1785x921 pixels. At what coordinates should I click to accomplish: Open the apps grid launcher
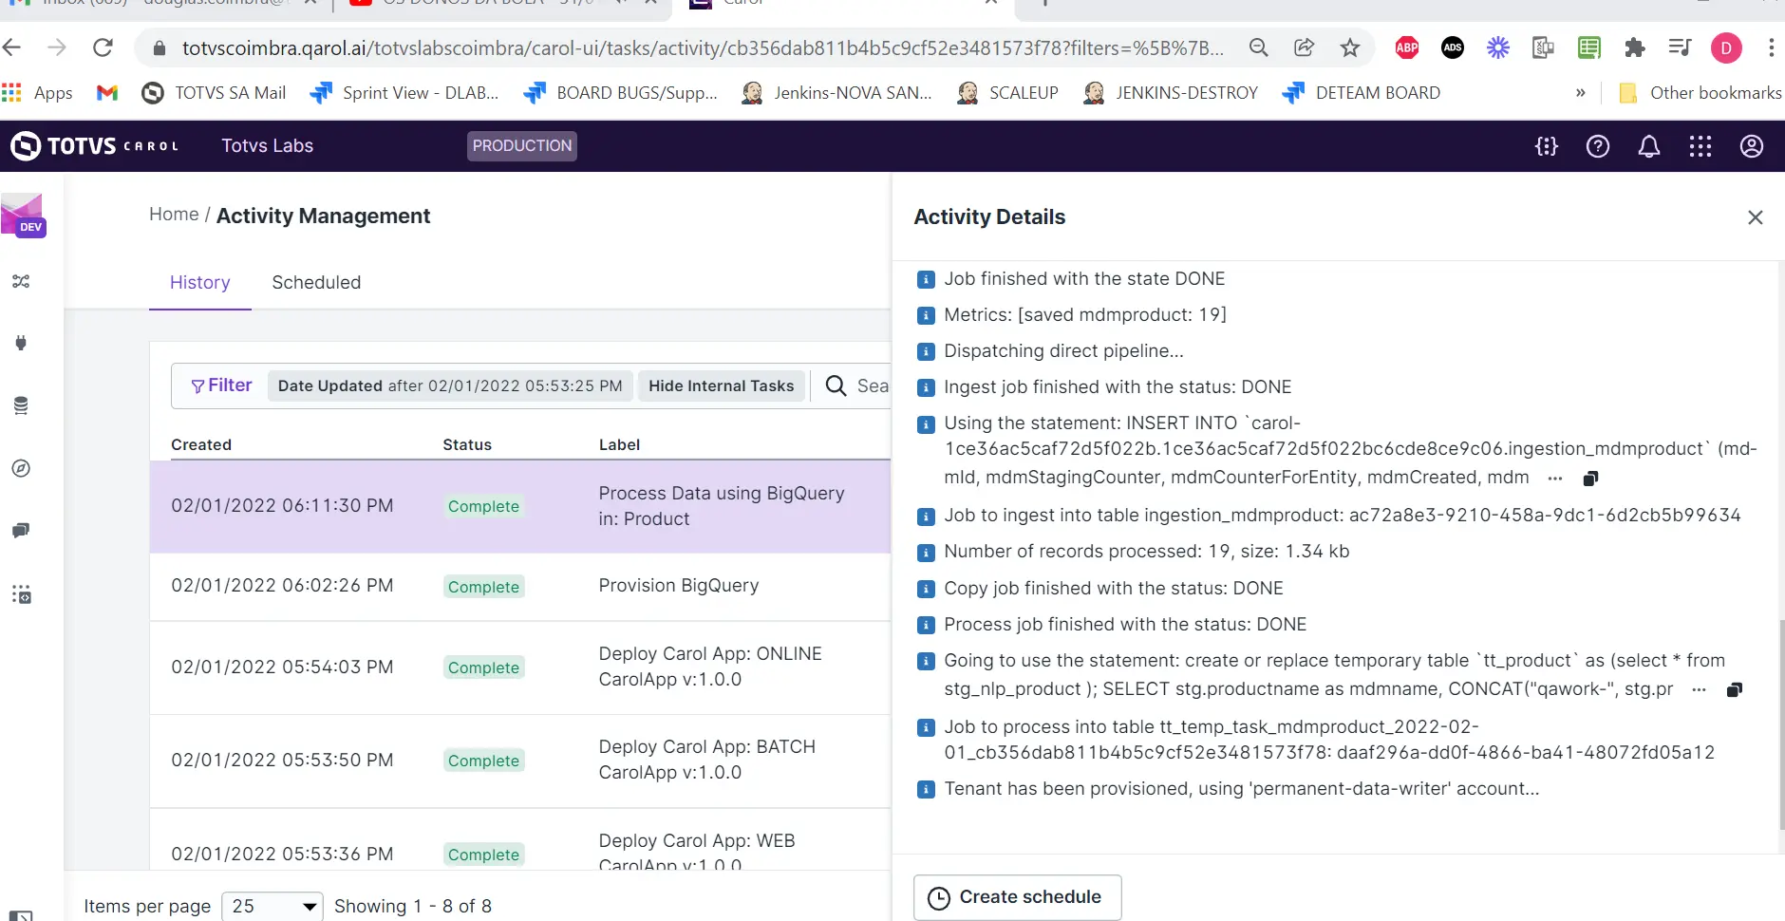[x=1700, y=145]
